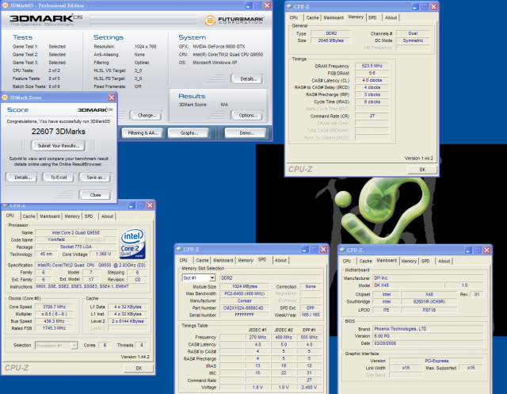Select About tab in CPU-Z SPD window

pos(280,260)
